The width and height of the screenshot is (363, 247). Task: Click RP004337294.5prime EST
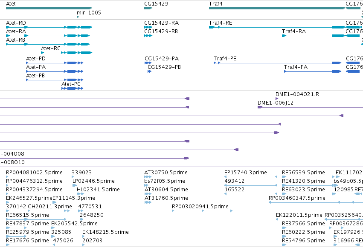tap(7, 194)
